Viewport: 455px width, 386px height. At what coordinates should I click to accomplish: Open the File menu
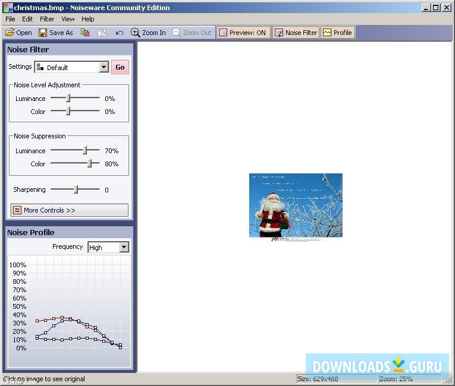point(10,19)
